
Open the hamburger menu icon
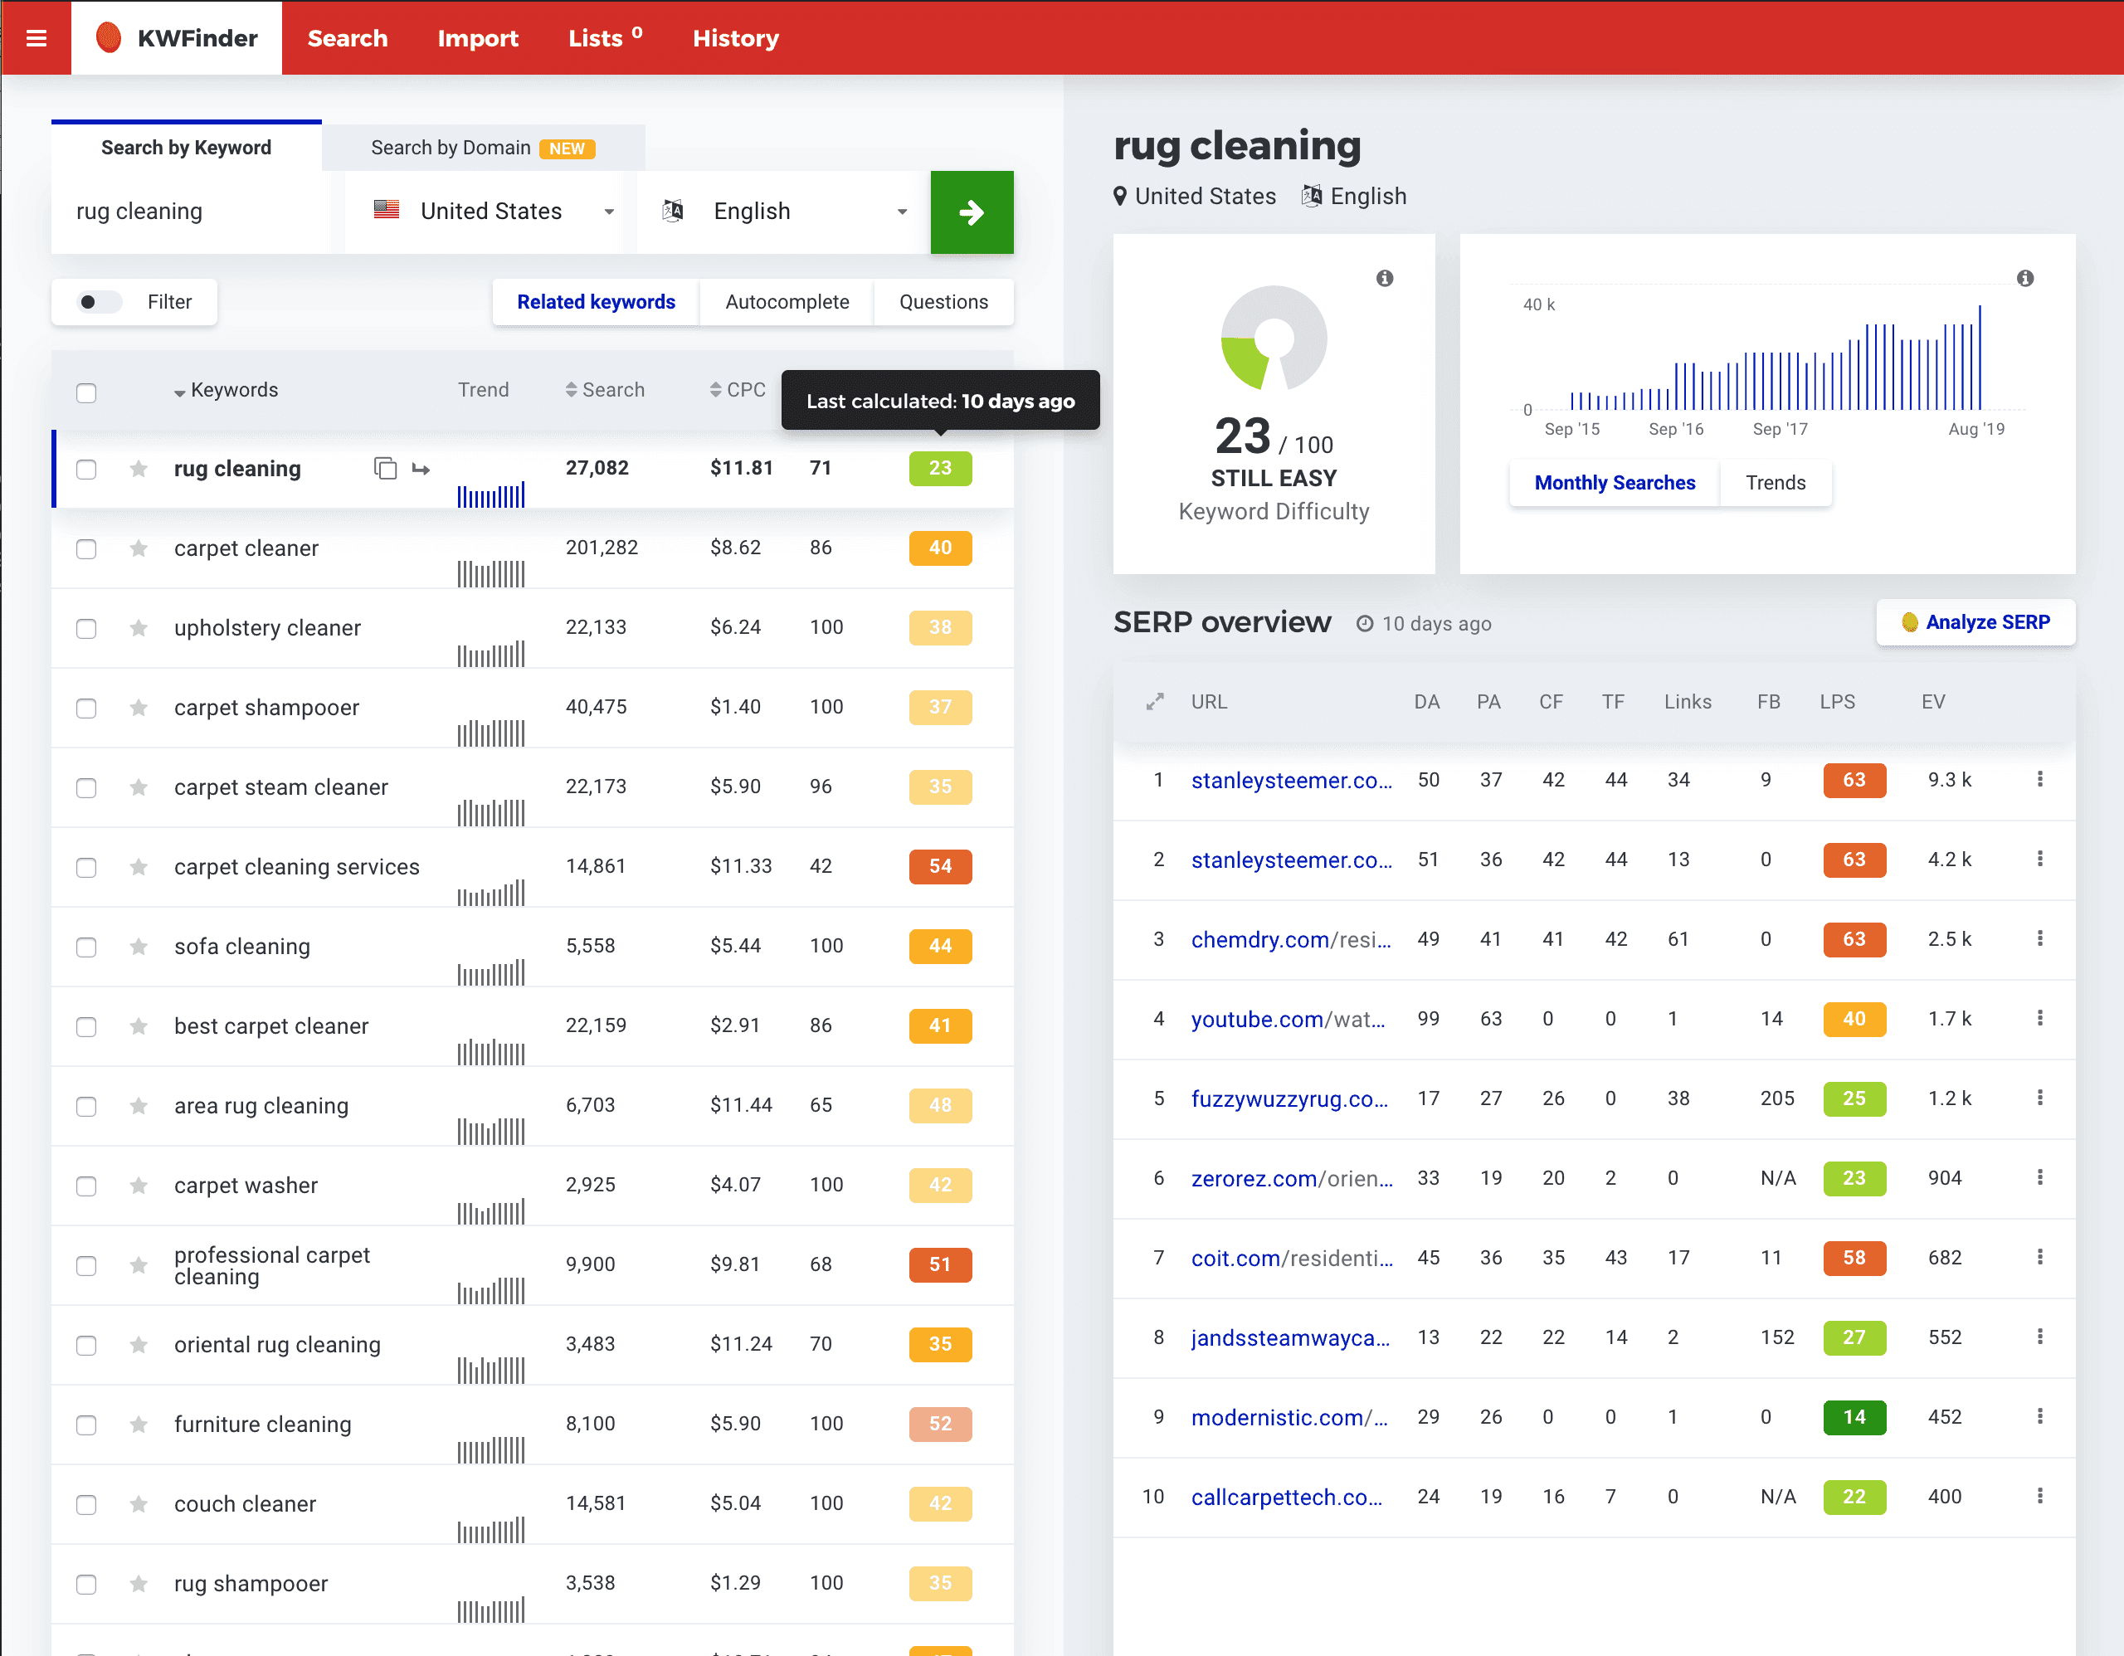(x=36, y=38)
